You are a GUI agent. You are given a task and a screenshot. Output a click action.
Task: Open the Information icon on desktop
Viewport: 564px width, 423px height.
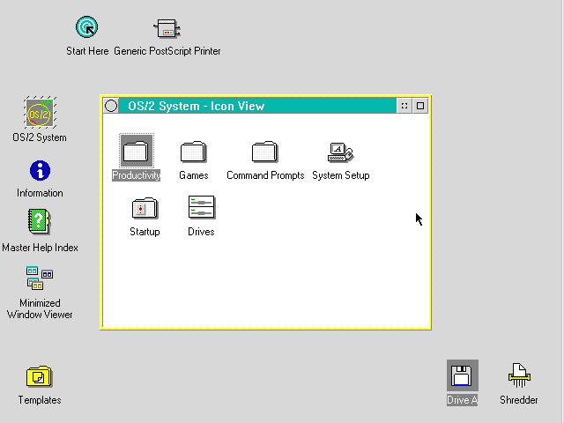coord(40,170)
